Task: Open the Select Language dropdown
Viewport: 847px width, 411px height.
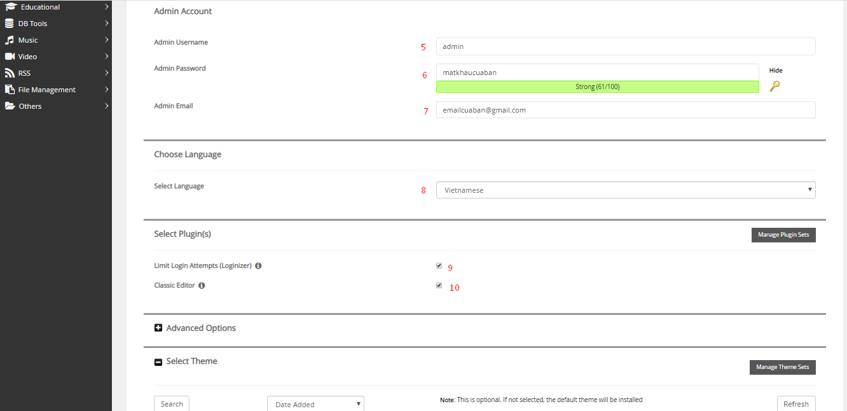Action: (626, 190)
